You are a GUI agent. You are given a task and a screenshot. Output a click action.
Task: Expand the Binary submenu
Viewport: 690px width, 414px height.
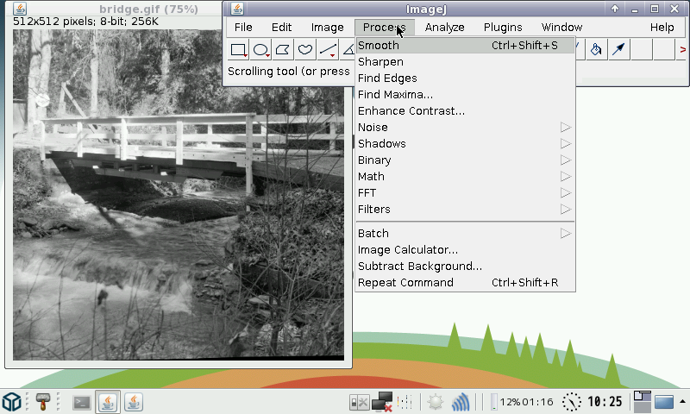click(x=466, y=160)
